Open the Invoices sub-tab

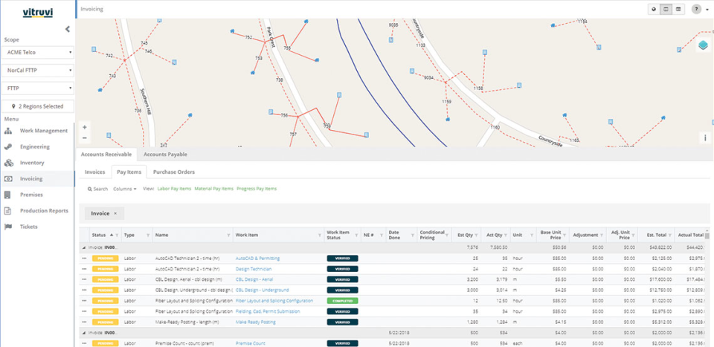[94, 172]
